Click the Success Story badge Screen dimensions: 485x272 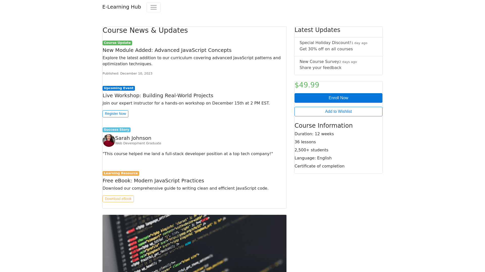pyautogui.click(x=116, y=130)
